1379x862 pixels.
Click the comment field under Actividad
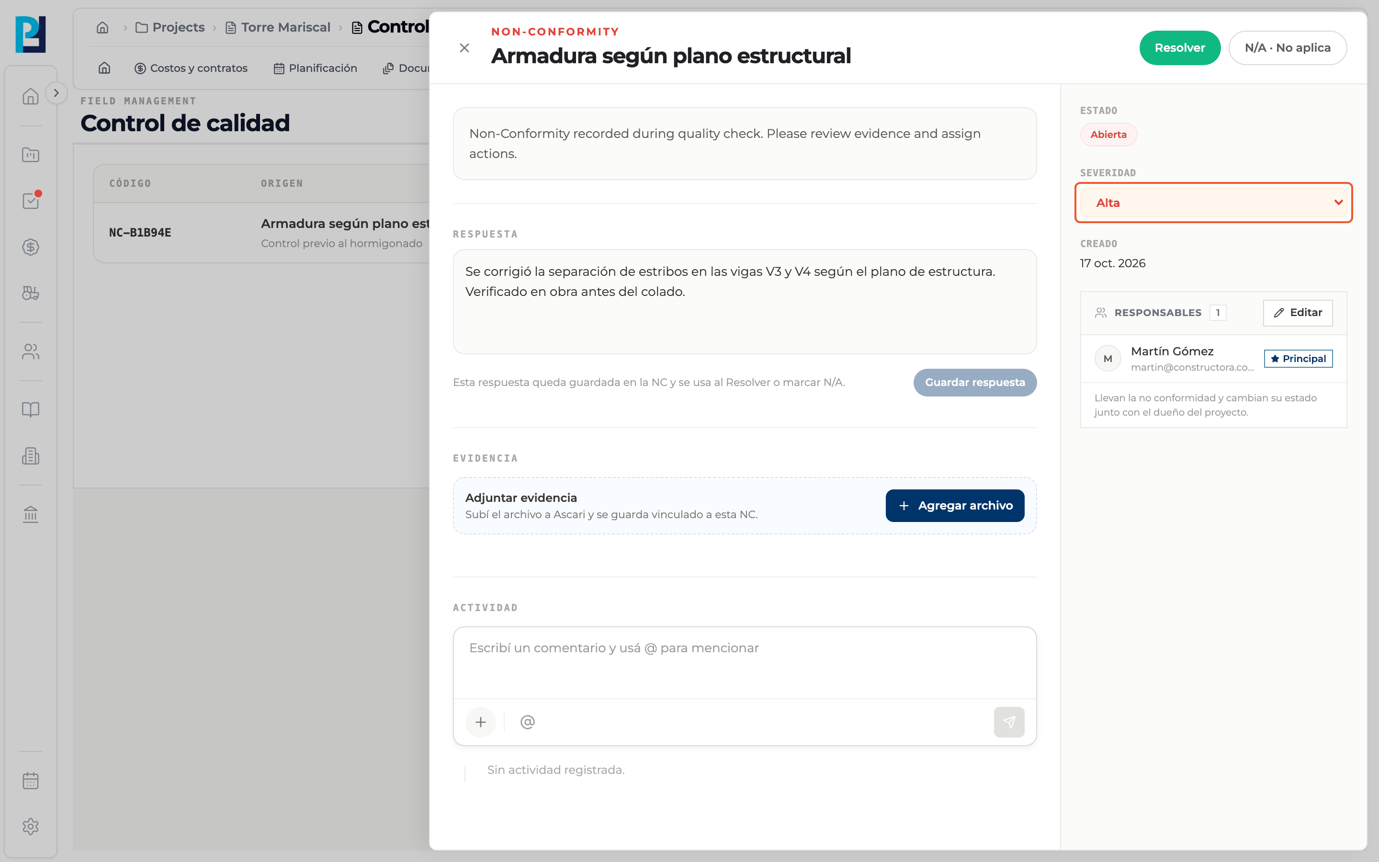744,662
